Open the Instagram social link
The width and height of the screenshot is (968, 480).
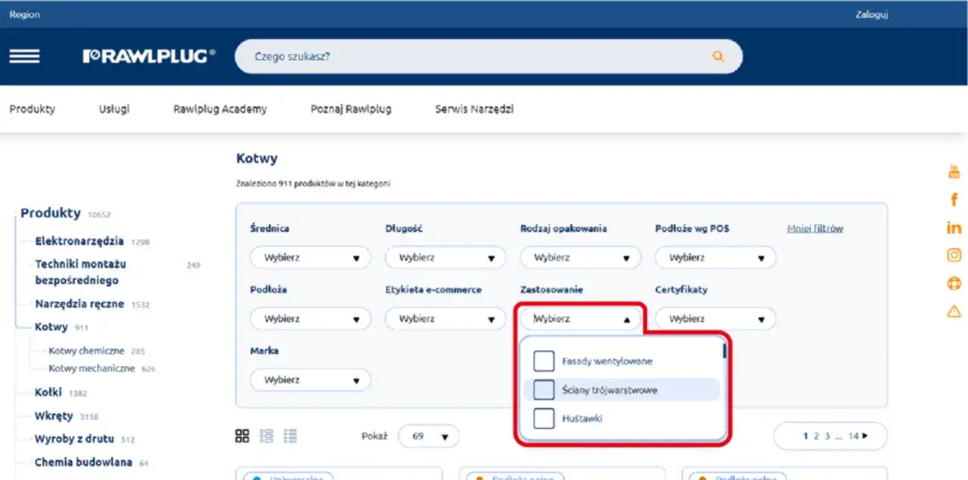click(x=954, y=255)
